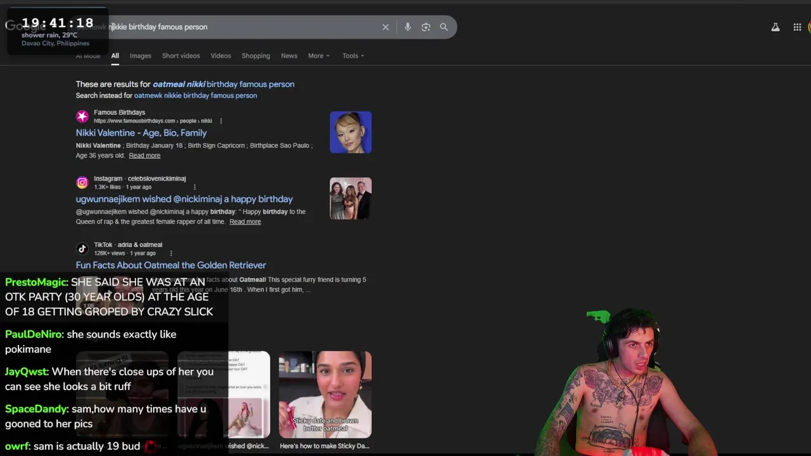Expand the Tools dropdown
Viewport: 811px width, 456px height.
[x=353, y=56]
